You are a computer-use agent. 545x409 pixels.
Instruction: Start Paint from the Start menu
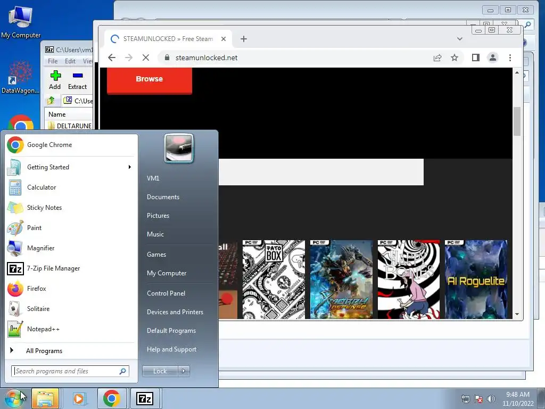coord(71,228)
